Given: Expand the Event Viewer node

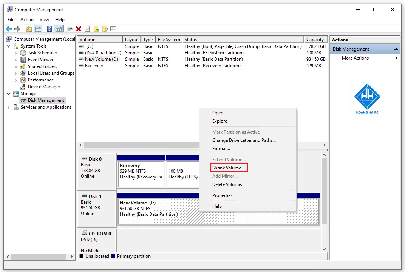Looking at the screenshot, I should pos(16,60).
